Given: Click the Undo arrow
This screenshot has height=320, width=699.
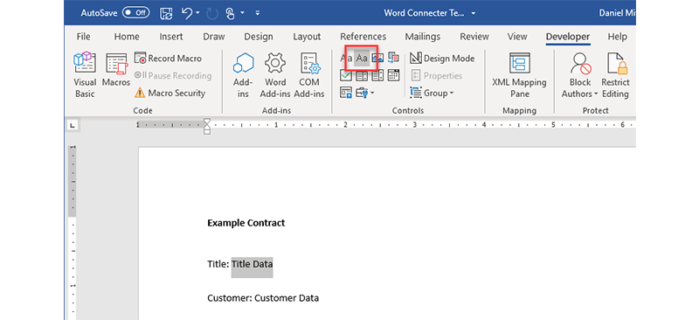Looking at the screenshot, I should point(187,13).
